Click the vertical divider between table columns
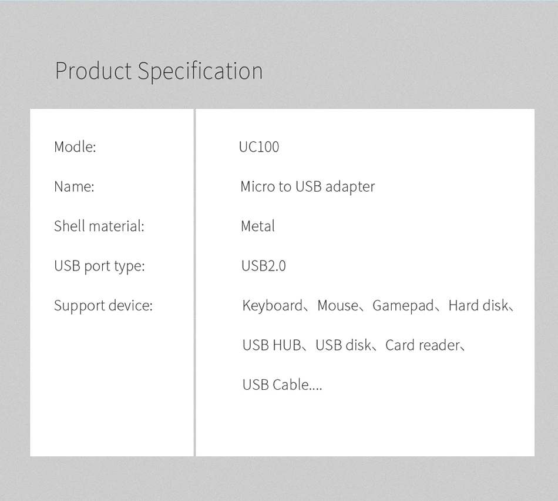This screenshot has height=501, width=558. pyautogui.click(x=194, y=283)
